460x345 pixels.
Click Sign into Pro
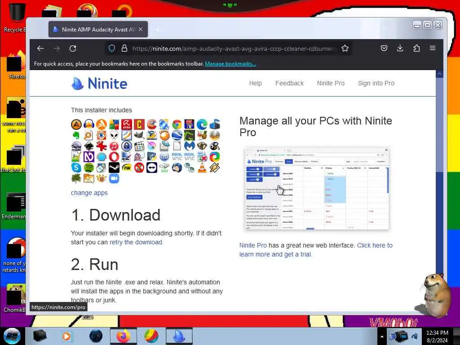click(376, 83)
